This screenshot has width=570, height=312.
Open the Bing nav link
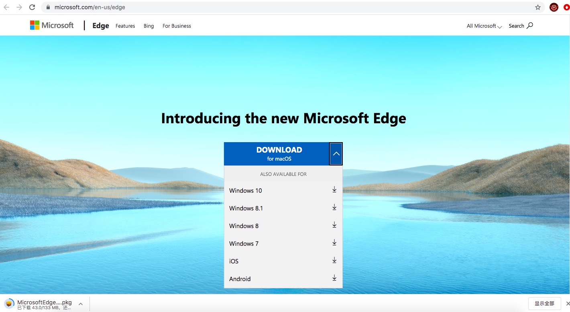tap(149, 26)
